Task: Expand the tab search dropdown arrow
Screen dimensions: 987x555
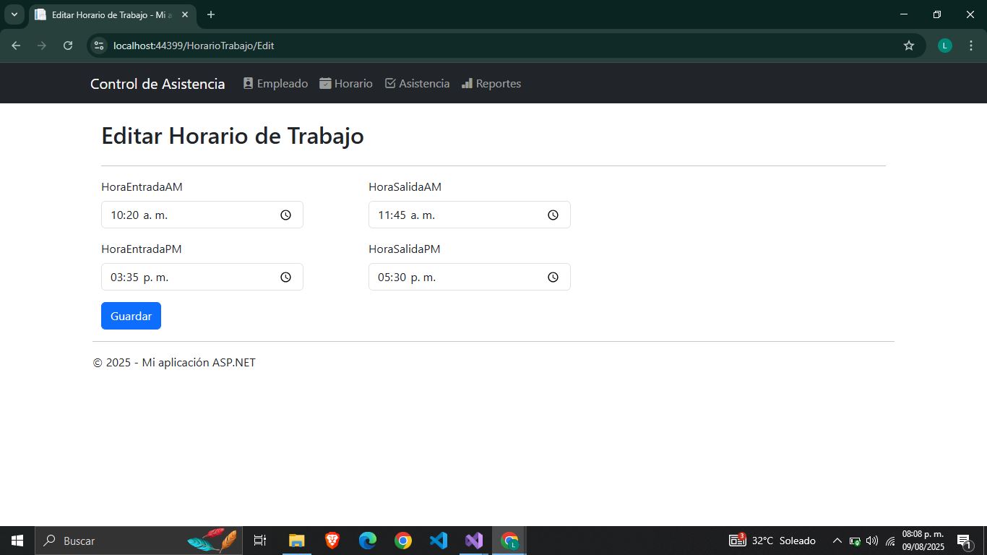Action: pyautogui.click(x=14, y=14)
